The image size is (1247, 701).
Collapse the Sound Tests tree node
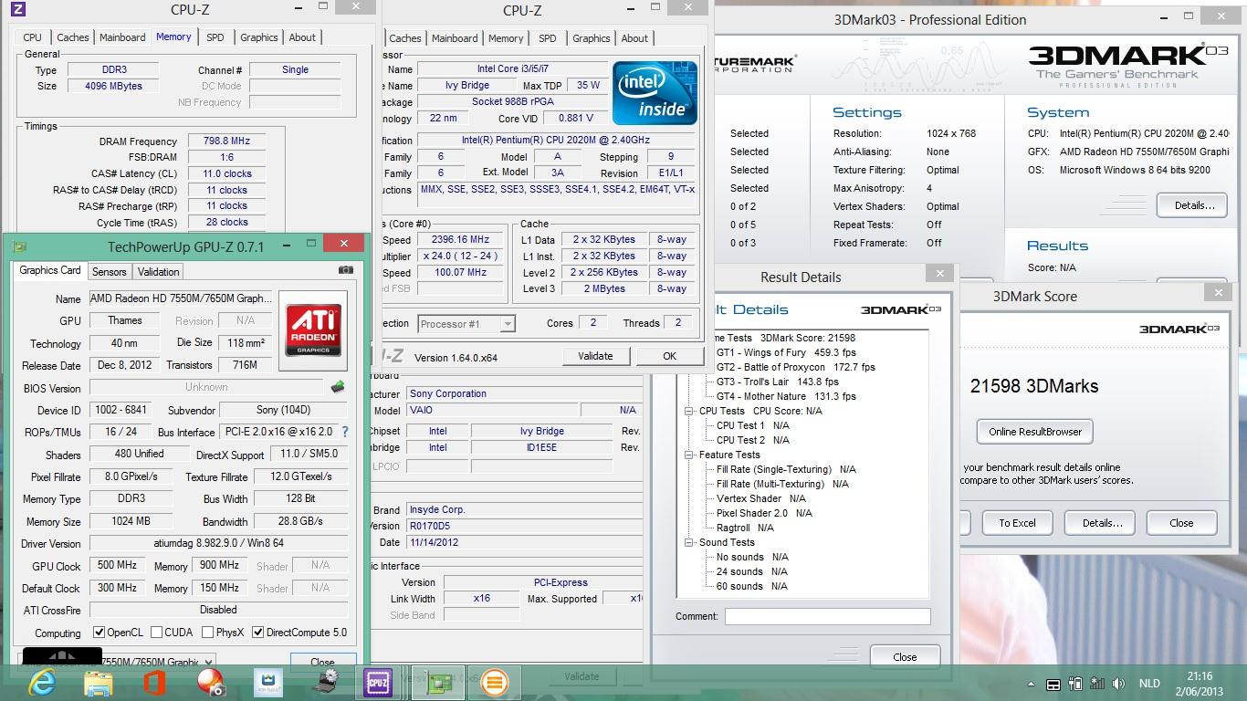tap(690, 542)
